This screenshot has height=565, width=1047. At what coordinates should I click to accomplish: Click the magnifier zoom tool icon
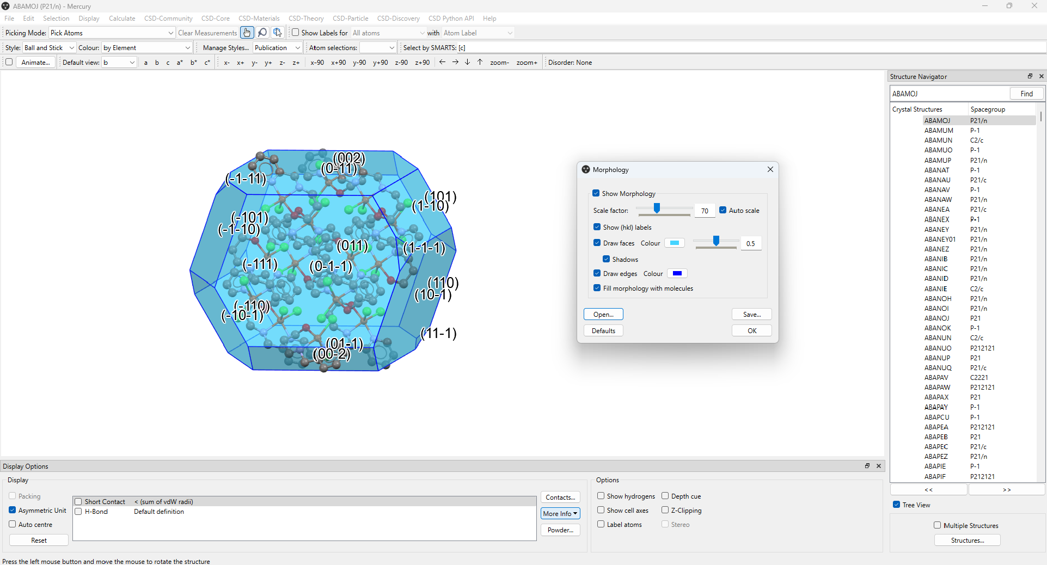pyautogui.click(x=262, y=33)
